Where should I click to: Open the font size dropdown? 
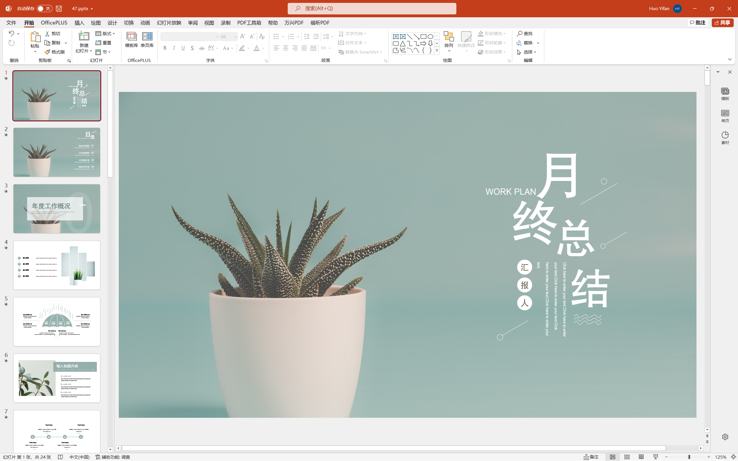coord(236,37)
